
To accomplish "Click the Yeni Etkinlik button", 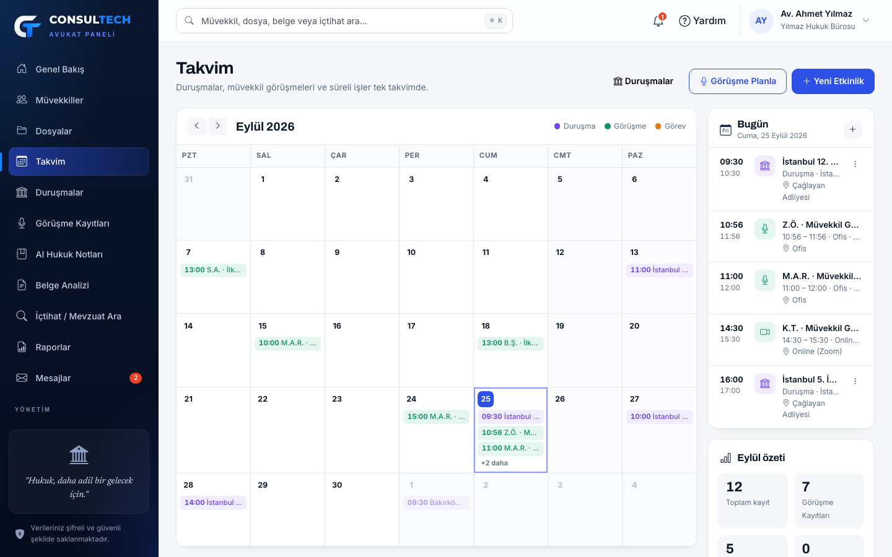I will (833, 81).
